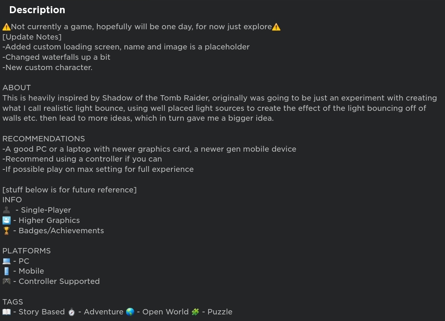The height and width of the screenshot is (321, 445).
Task: Click the warning emoji after "just explore"
Action: pos(276,27)
